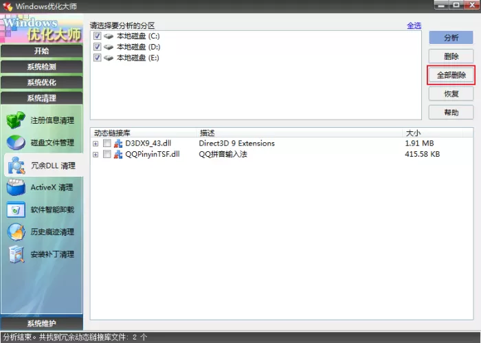481x343 pixels.
Task: Open the 系统检测 sidebar section
Action: 42,67
